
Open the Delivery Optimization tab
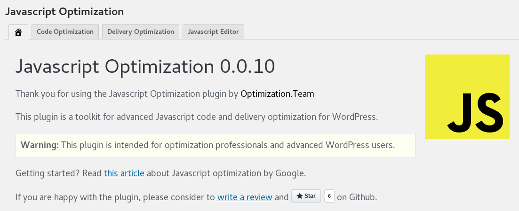pos(141,32)
